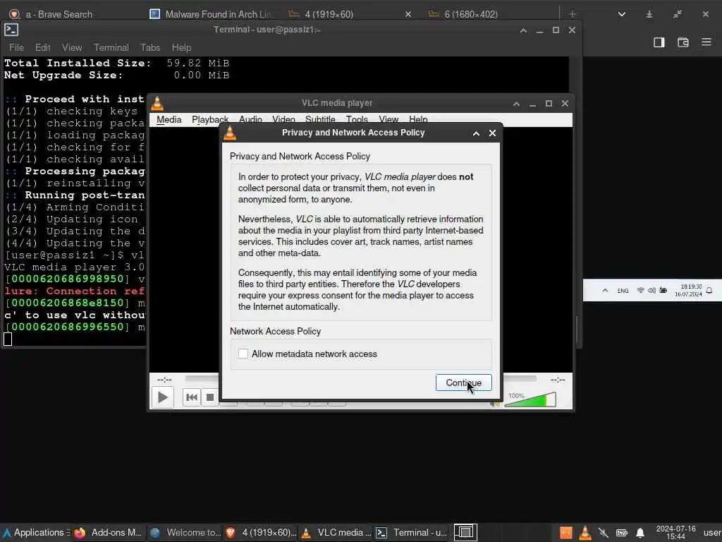Open the VLC Help menu
Screen dimensions: 722x542
point(418,119)
